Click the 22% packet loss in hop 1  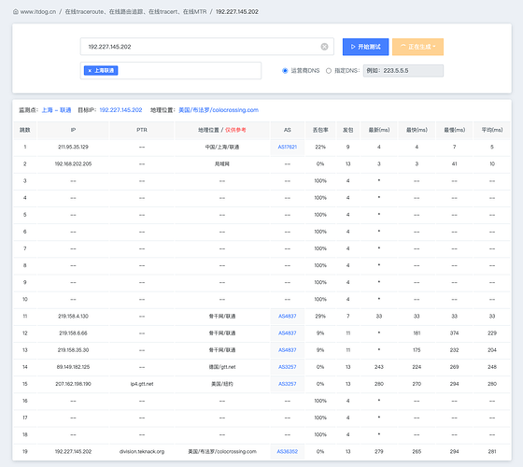tap(320, 148)
